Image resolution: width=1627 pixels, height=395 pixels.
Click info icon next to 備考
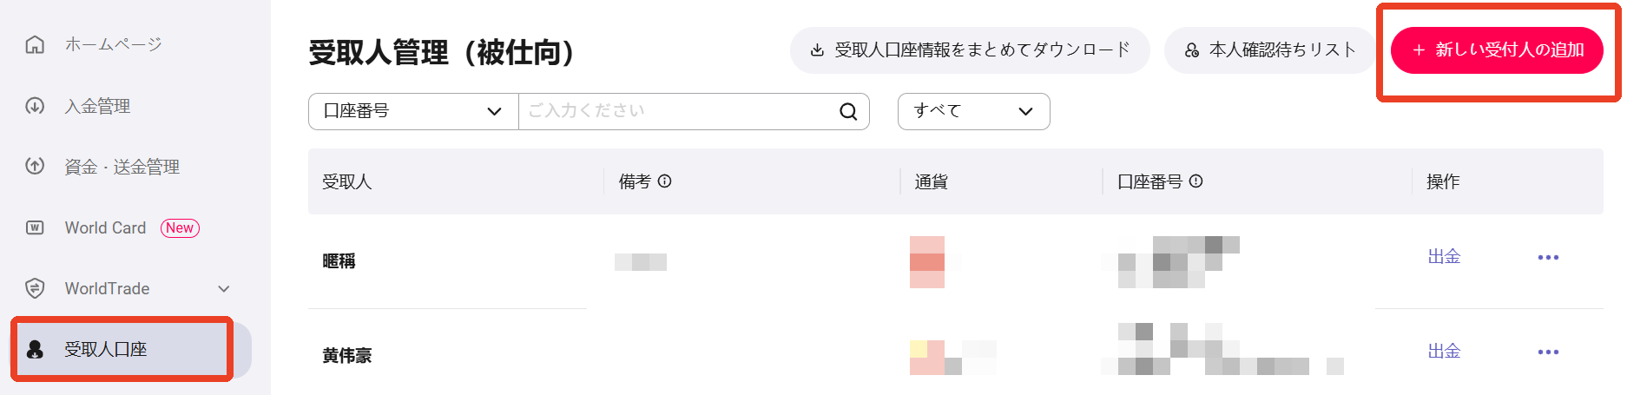665,181
